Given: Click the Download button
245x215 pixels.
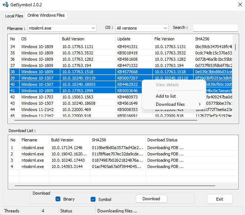Looking at the screenshot, I should click(x=151, y=199).
